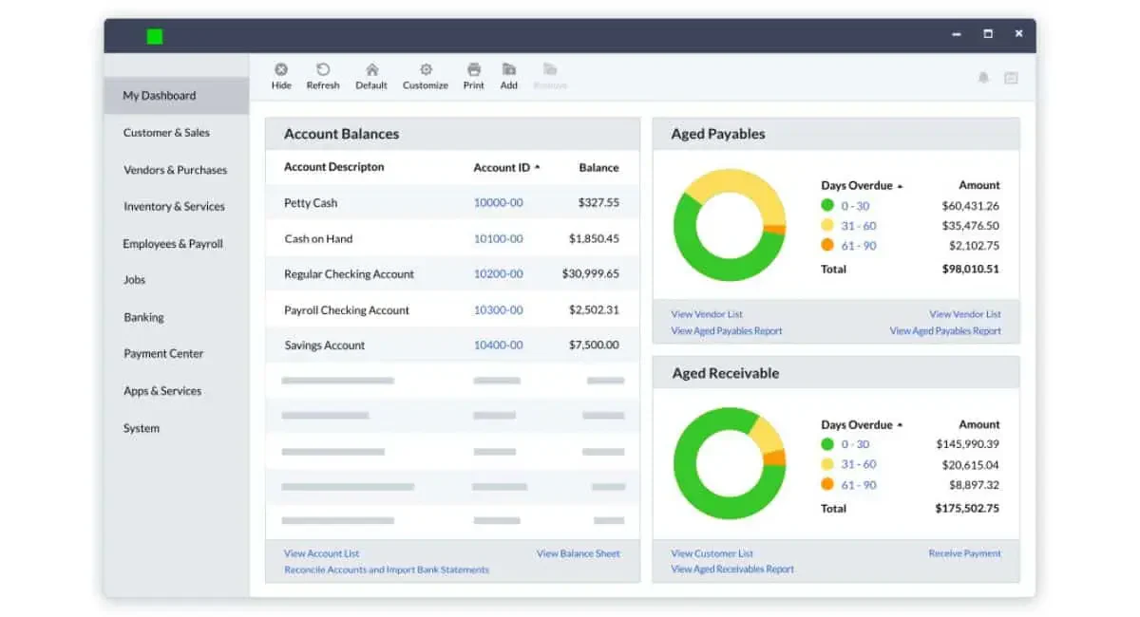Screen dimensions: 1140x617
Task: Open View Aged Receivables Report link
Action: coord(732,570)
